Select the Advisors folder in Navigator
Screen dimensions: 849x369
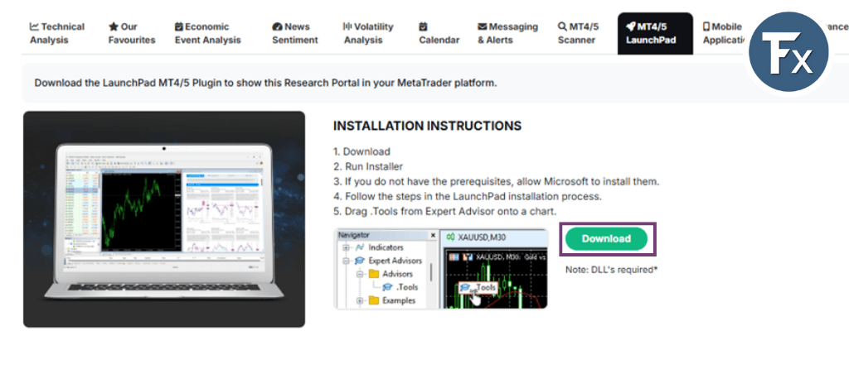(x=397, y=274)
